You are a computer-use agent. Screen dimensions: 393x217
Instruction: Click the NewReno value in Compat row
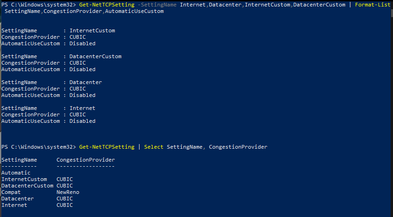(68, 192)
